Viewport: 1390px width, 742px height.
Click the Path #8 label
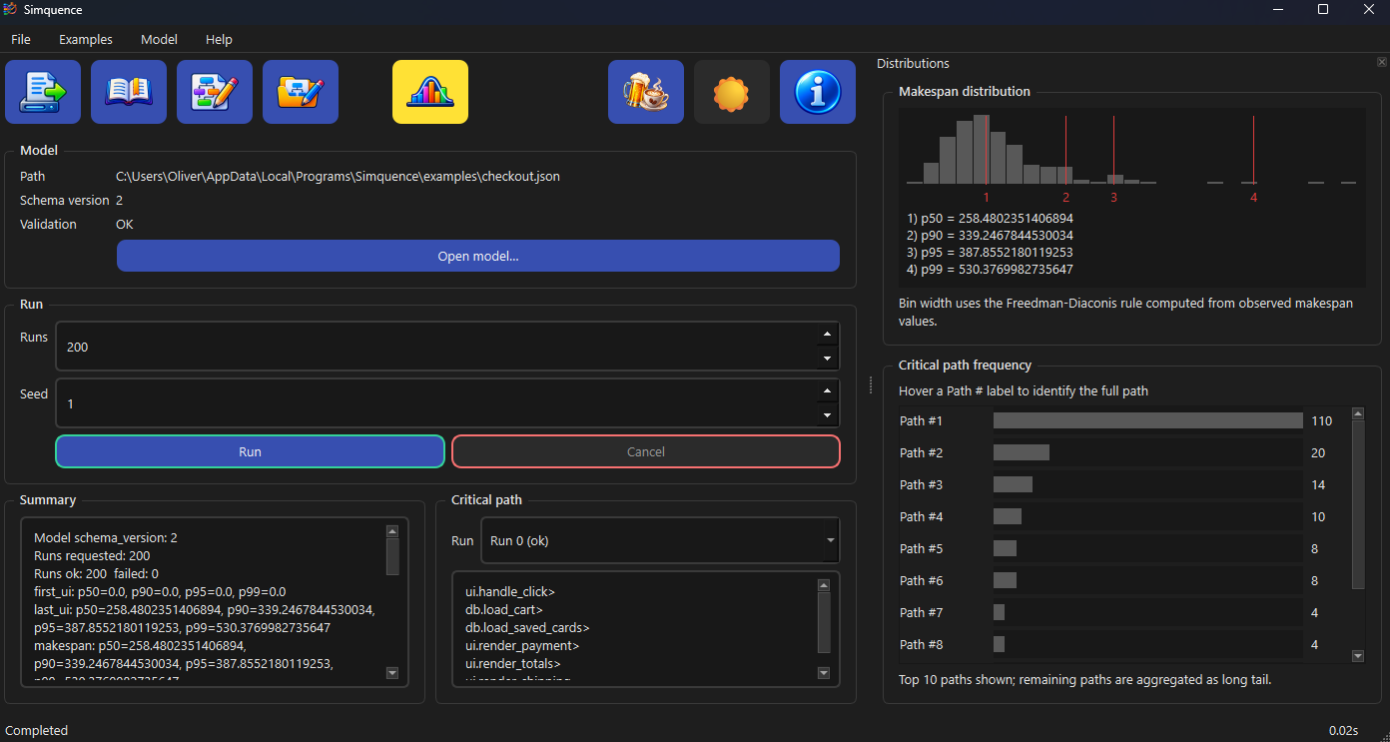click(x=921, y=644)
